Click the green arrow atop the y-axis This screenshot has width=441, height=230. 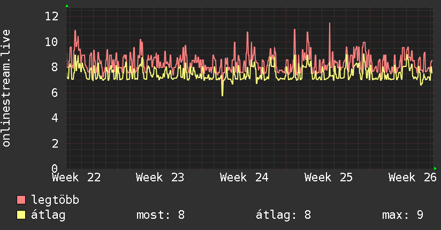click(67, 6)
